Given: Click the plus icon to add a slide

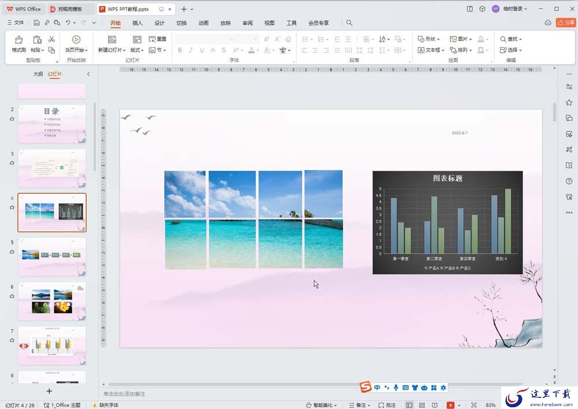Looking at the screenshot, I should point(49,391).
